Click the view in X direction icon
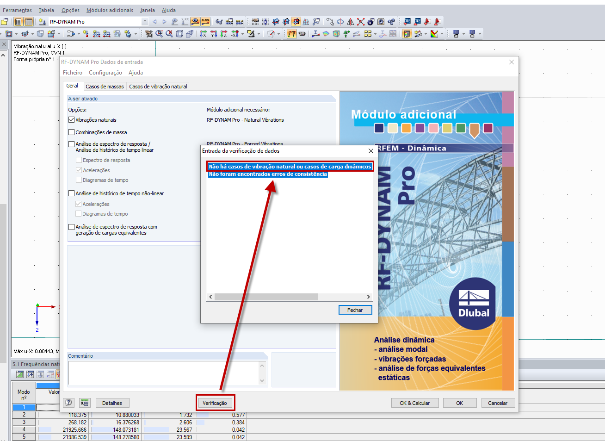 [204, 34]
